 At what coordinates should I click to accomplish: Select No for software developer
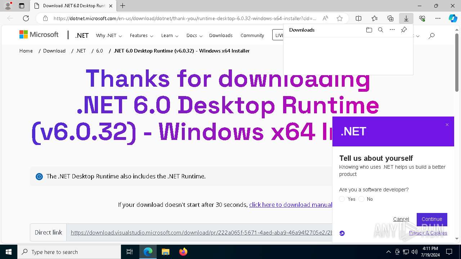tap(362, 199)
